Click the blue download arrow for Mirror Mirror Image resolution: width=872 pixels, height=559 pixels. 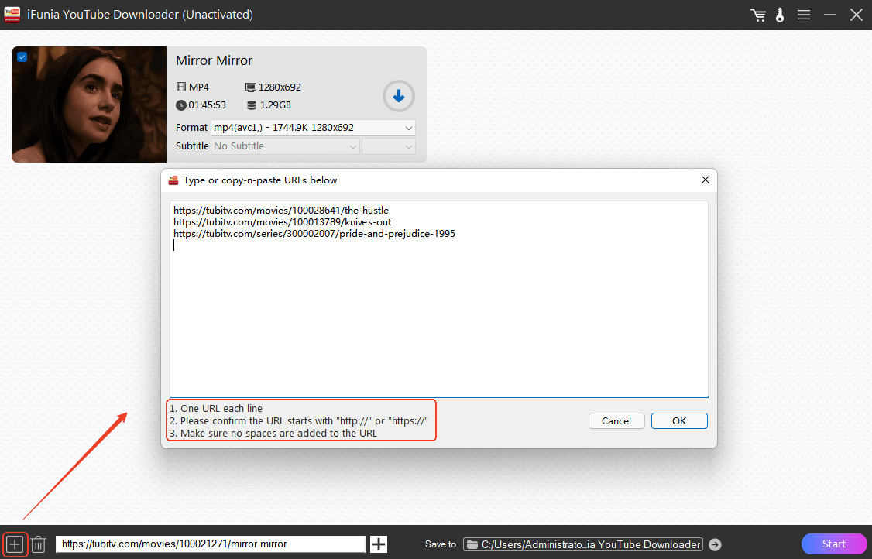point(399,97)
